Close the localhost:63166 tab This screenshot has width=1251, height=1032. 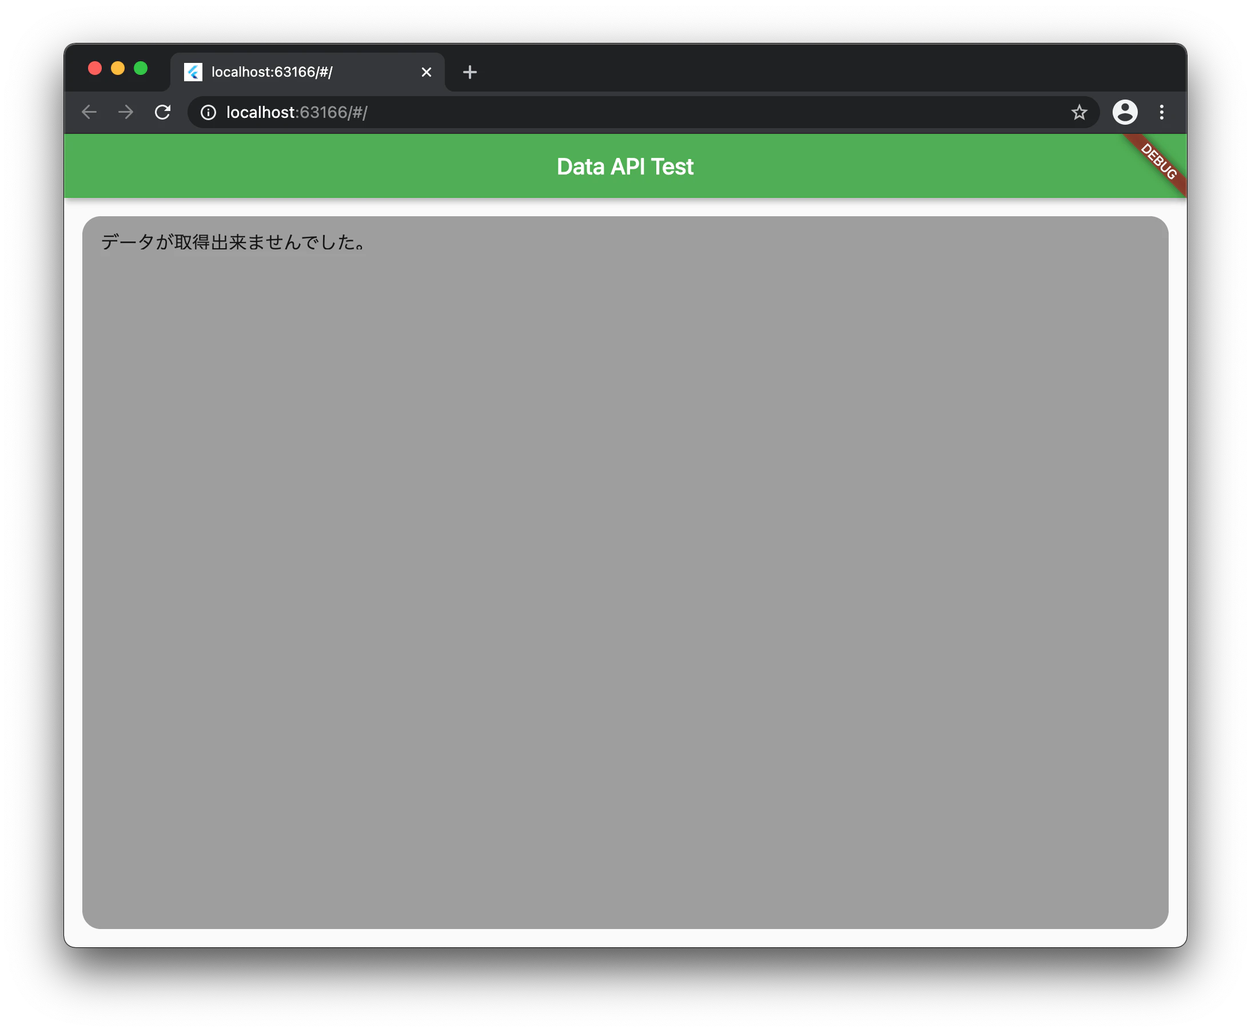tap(426, 72)
